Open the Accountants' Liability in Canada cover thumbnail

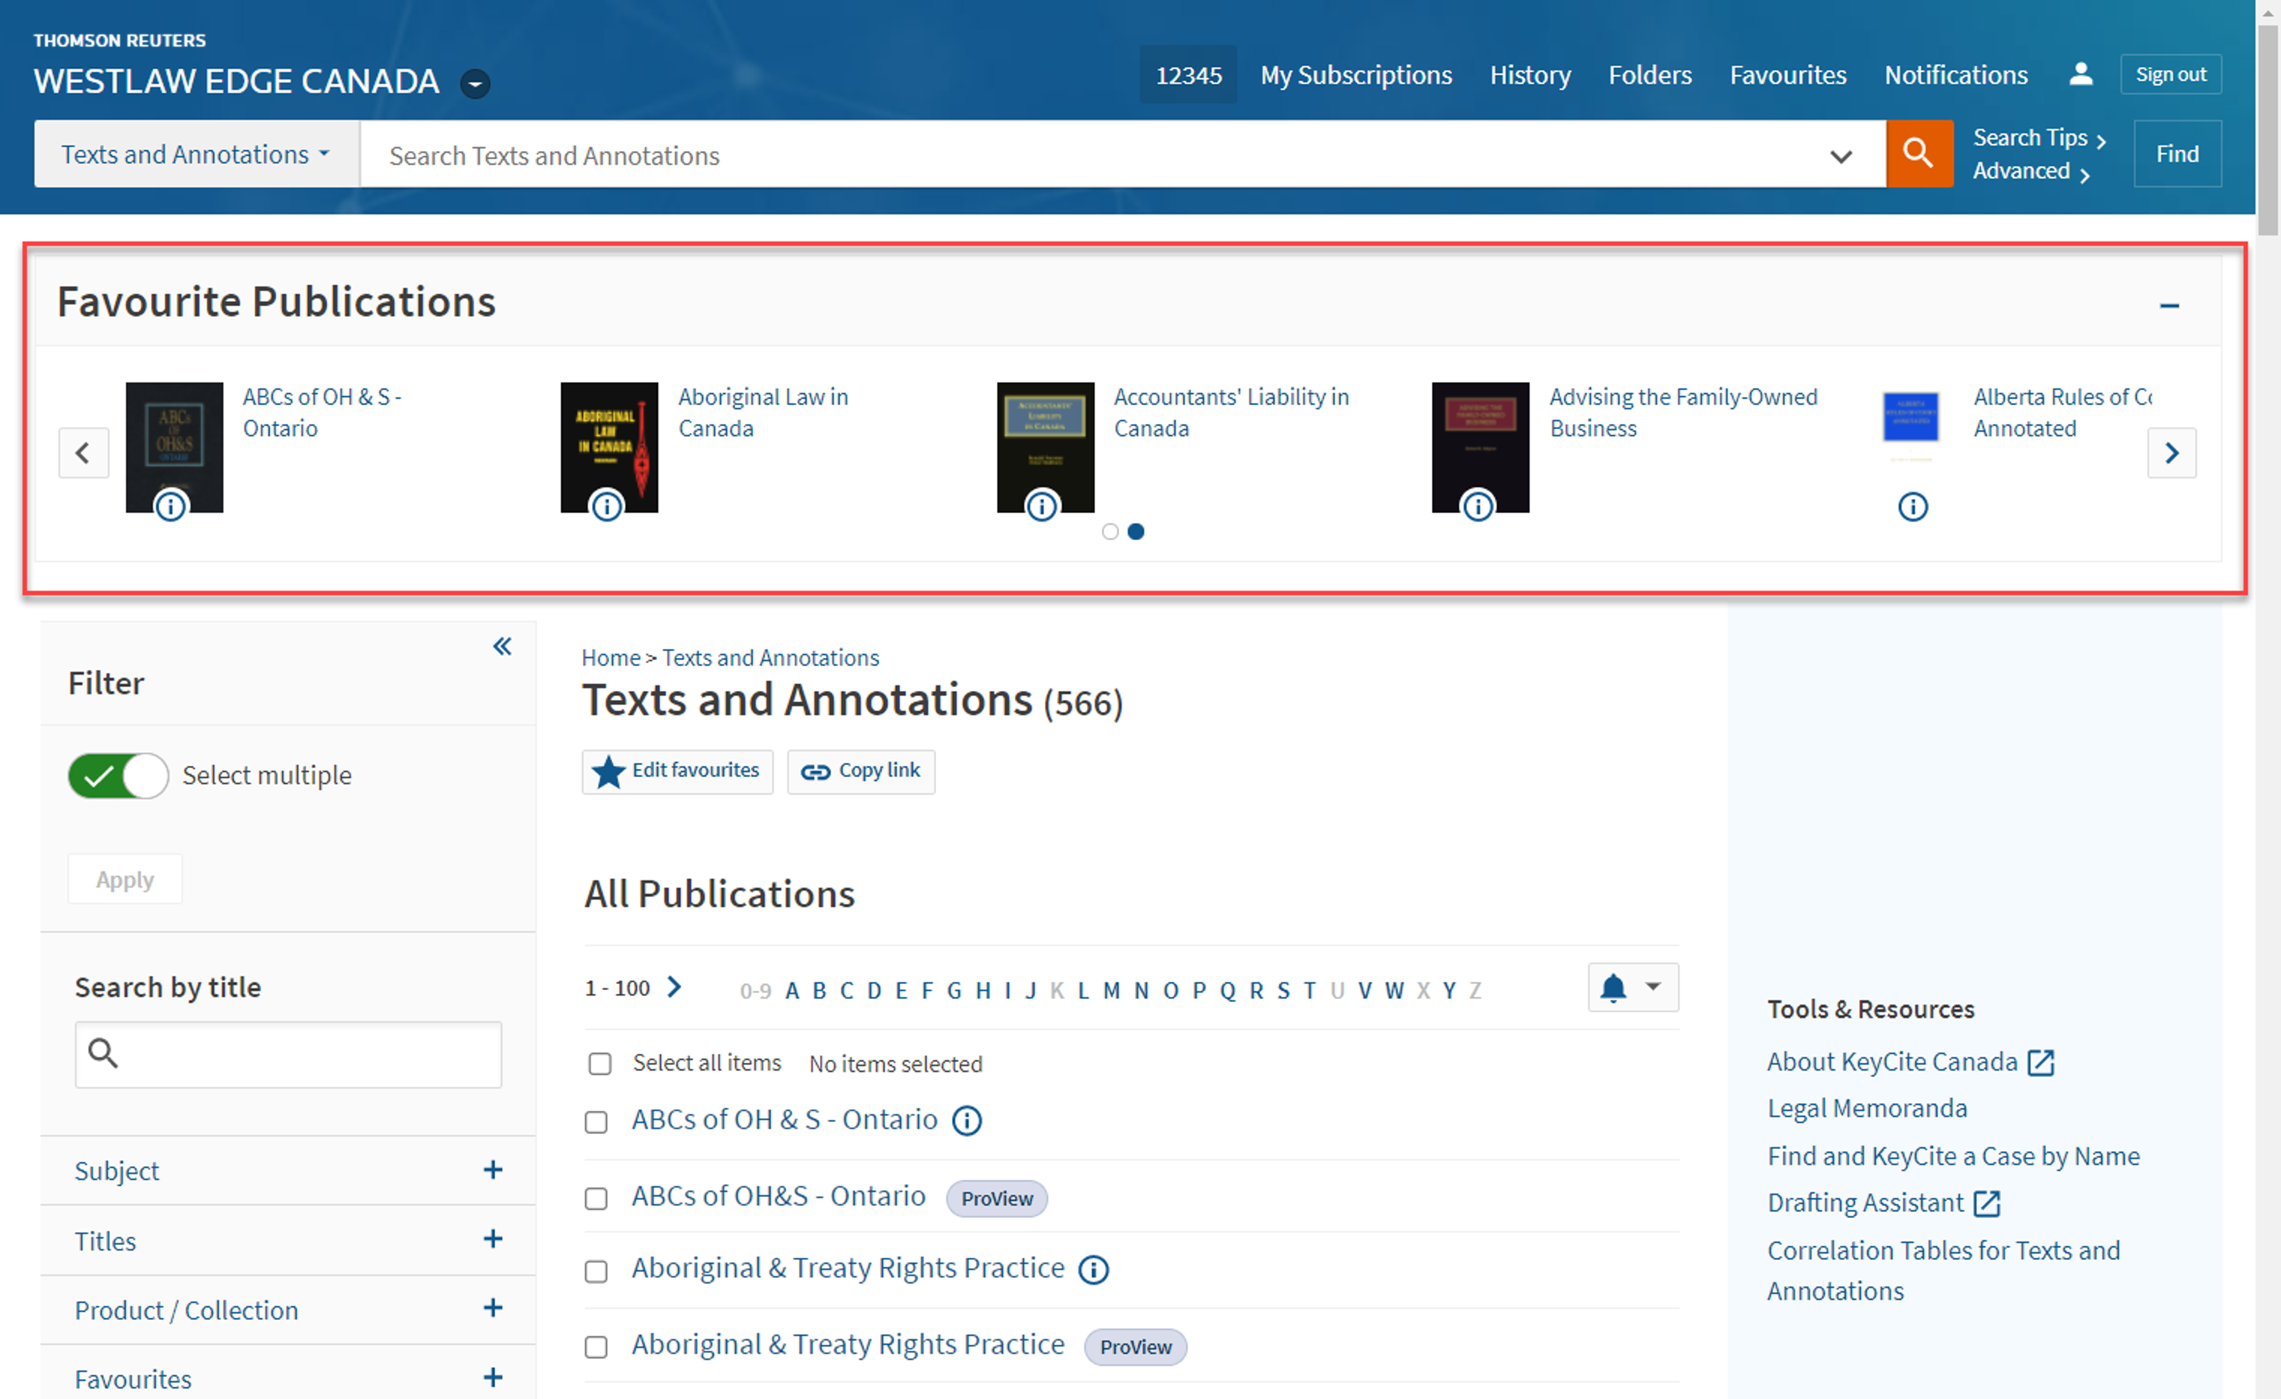pyautogui.click(x=1045, y=447)
